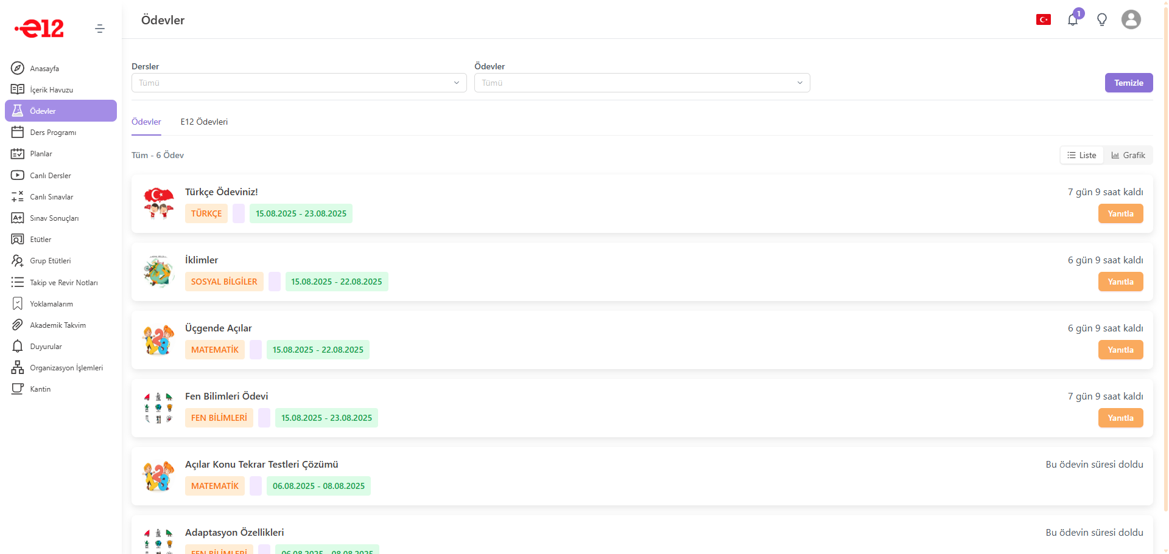Expand the Ödevler filter dropdown
Viewport: 1169px width, 554px height.
[x=642, y=83]
